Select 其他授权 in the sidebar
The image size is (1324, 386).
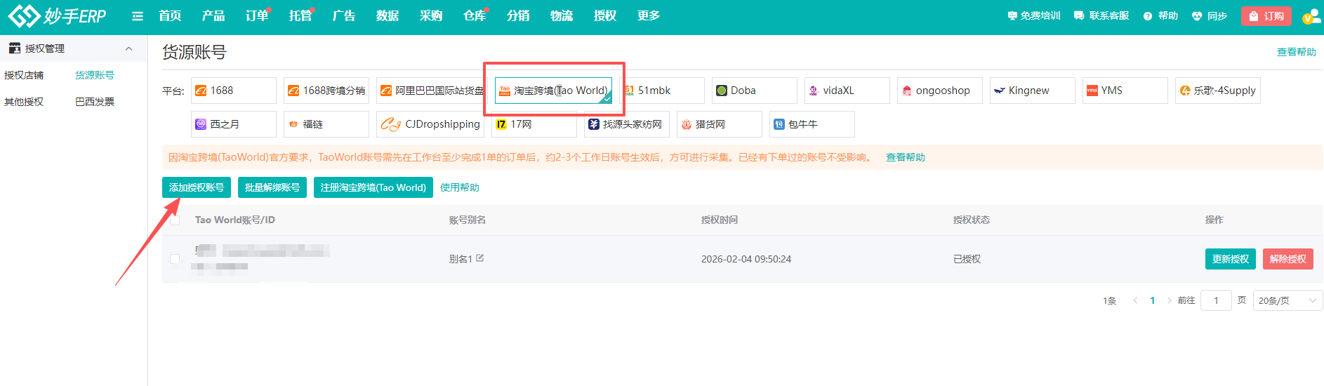(x=24, y=102)
